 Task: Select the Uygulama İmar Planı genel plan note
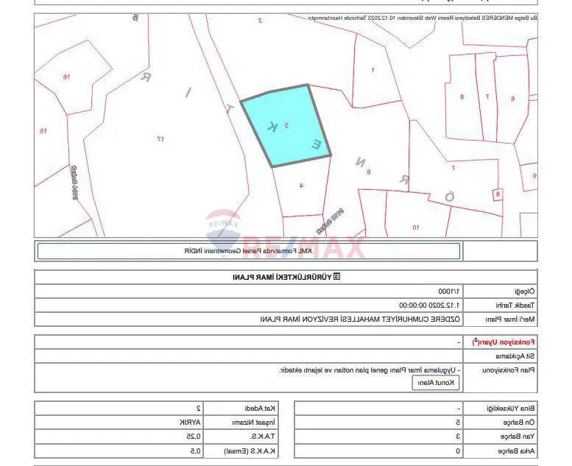pos(370,370)
